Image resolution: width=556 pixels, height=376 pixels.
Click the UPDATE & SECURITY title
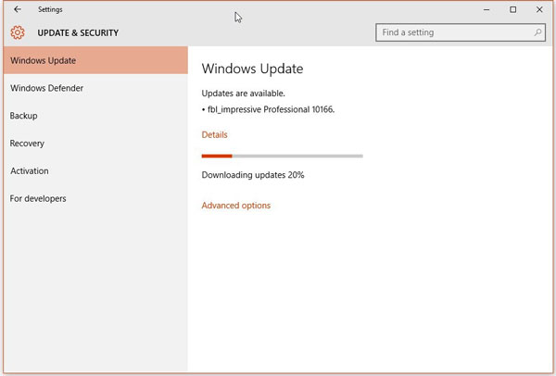click(78, 33)
